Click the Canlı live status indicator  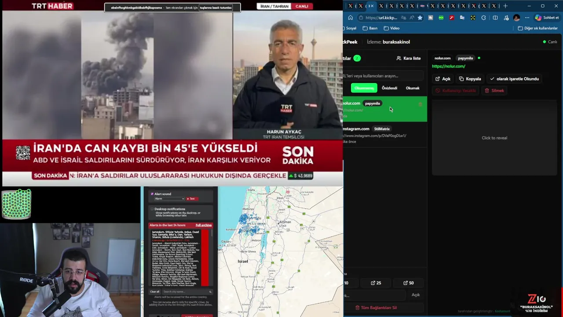click(550, 42)
